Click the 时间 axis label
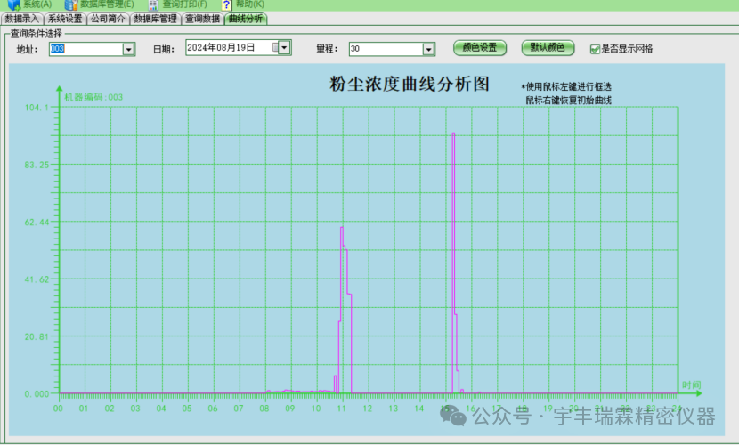The image size is (739, 445). (692, 385)
